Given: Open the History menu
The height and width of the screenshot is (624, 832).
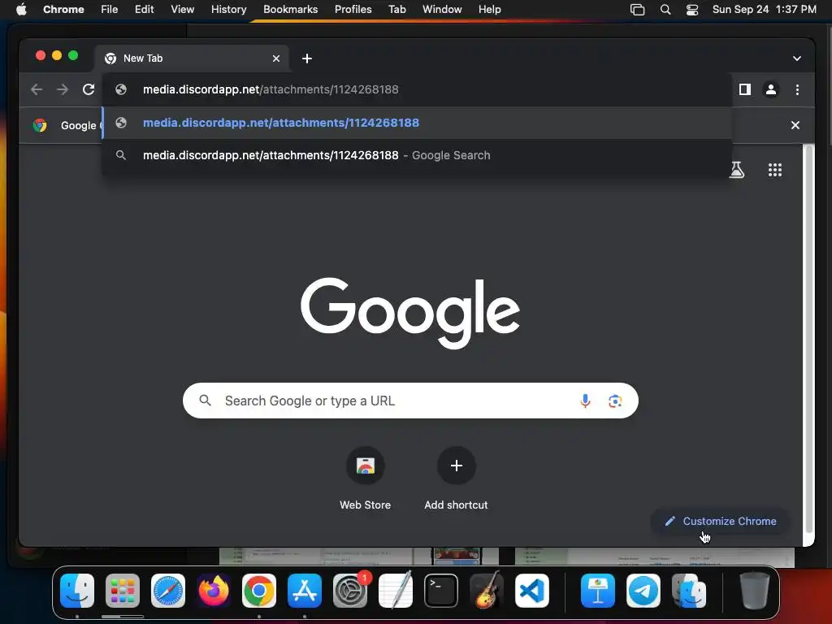Looking at the screenshot, I should pyautogui.click(x=228, y=10).
